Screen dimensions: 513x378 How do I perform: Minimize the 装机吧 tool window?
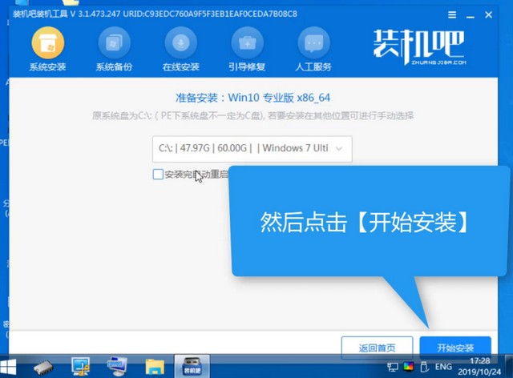click(471, 15)
